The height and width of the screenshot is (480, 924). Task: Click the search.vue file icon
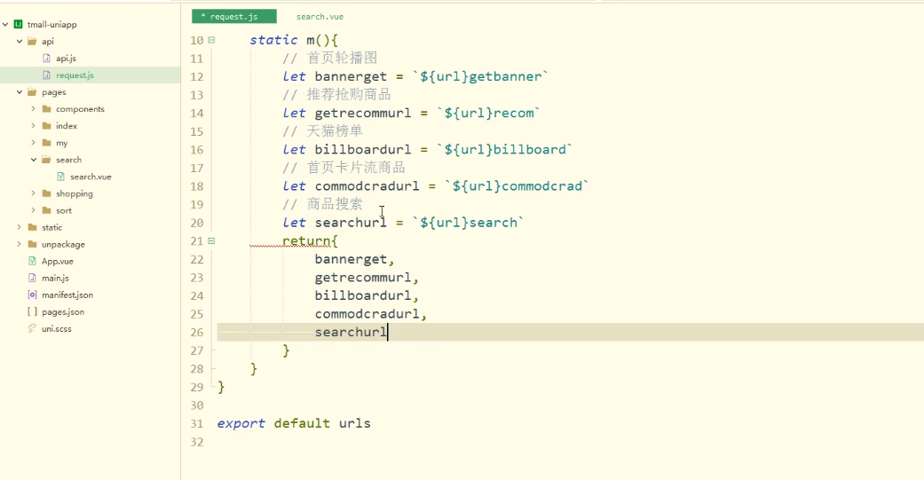(x=60, y=177)
